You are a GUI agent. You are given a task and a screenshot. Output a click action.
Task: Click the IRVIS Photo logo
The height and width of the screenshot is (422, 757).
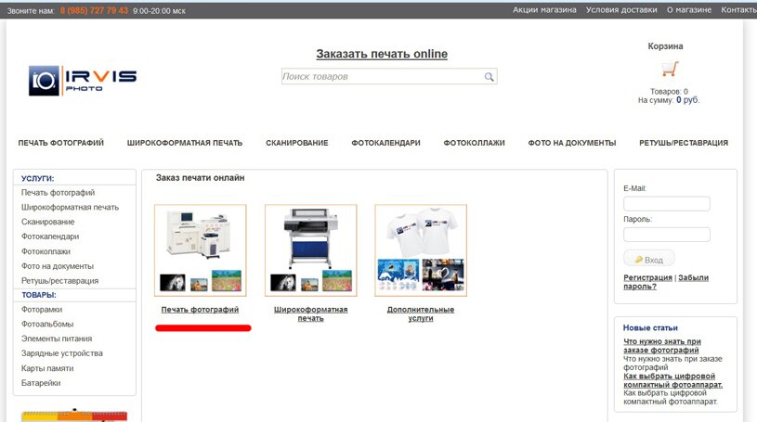[x=83, y=81]
